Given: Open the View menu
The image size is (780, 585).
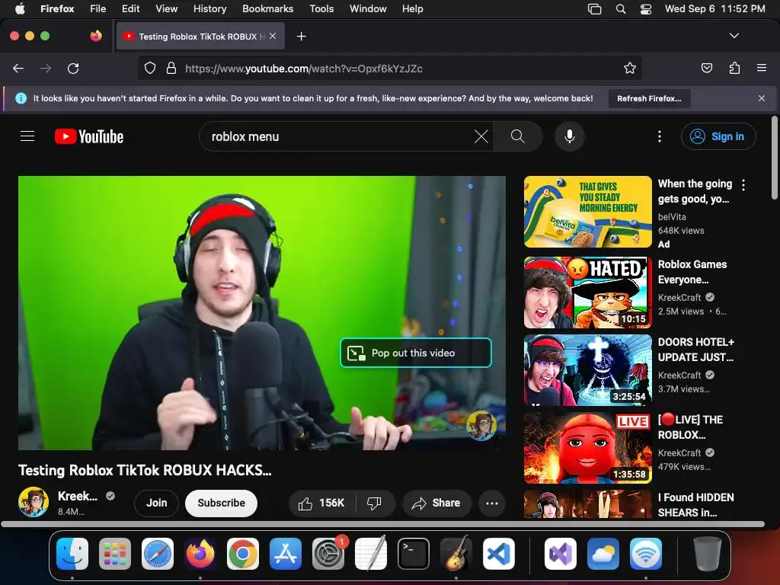Looking at the screenshot, I should coord(166,9).
